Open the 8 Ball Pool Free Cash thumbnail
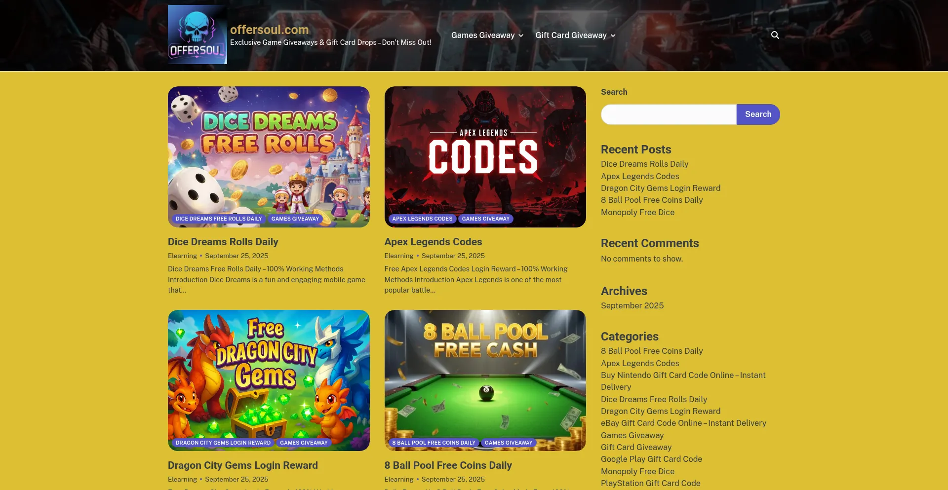The width and height of the screenshot is (948, 490). (485, 380)
